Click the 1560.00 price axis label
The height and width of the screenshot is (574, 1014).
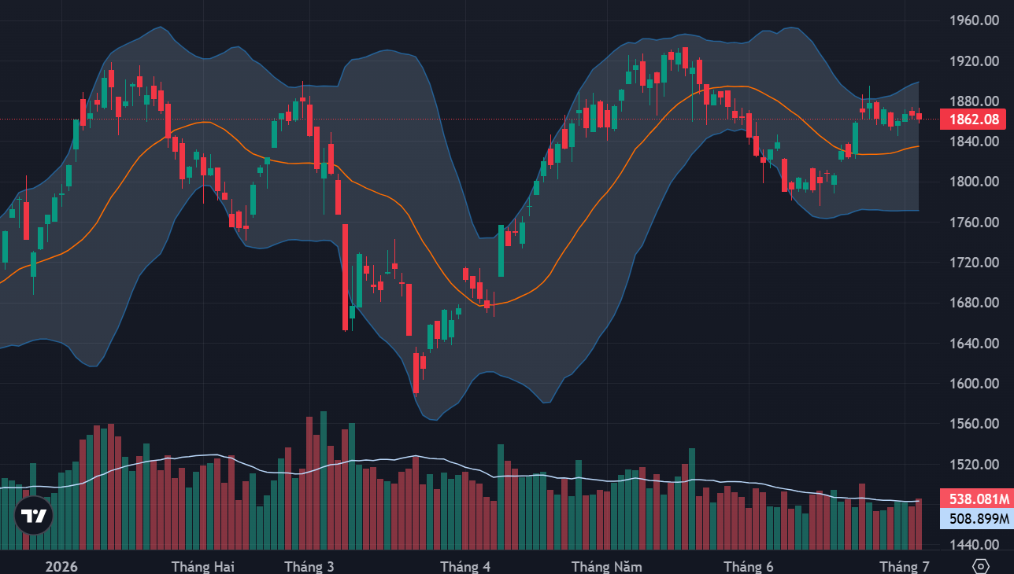coord(970,424)
